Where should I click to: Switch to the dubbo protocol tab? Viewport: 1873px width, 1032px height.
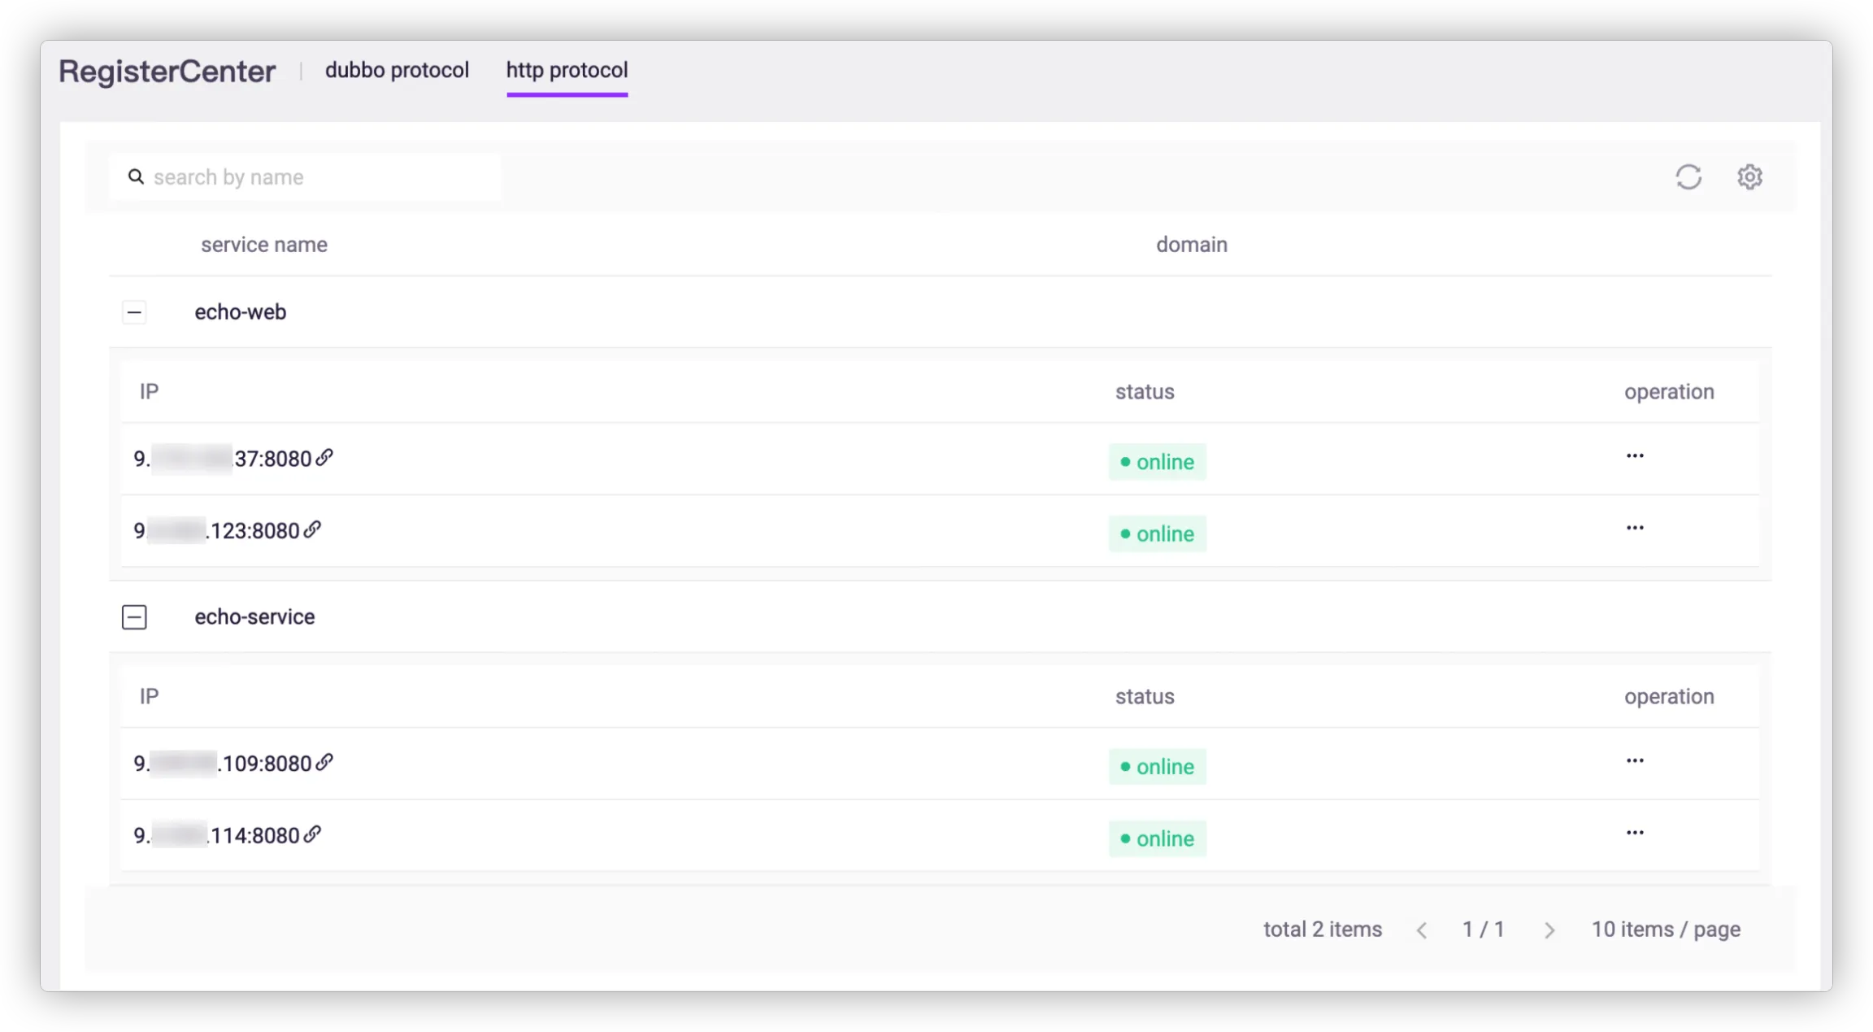397,71
